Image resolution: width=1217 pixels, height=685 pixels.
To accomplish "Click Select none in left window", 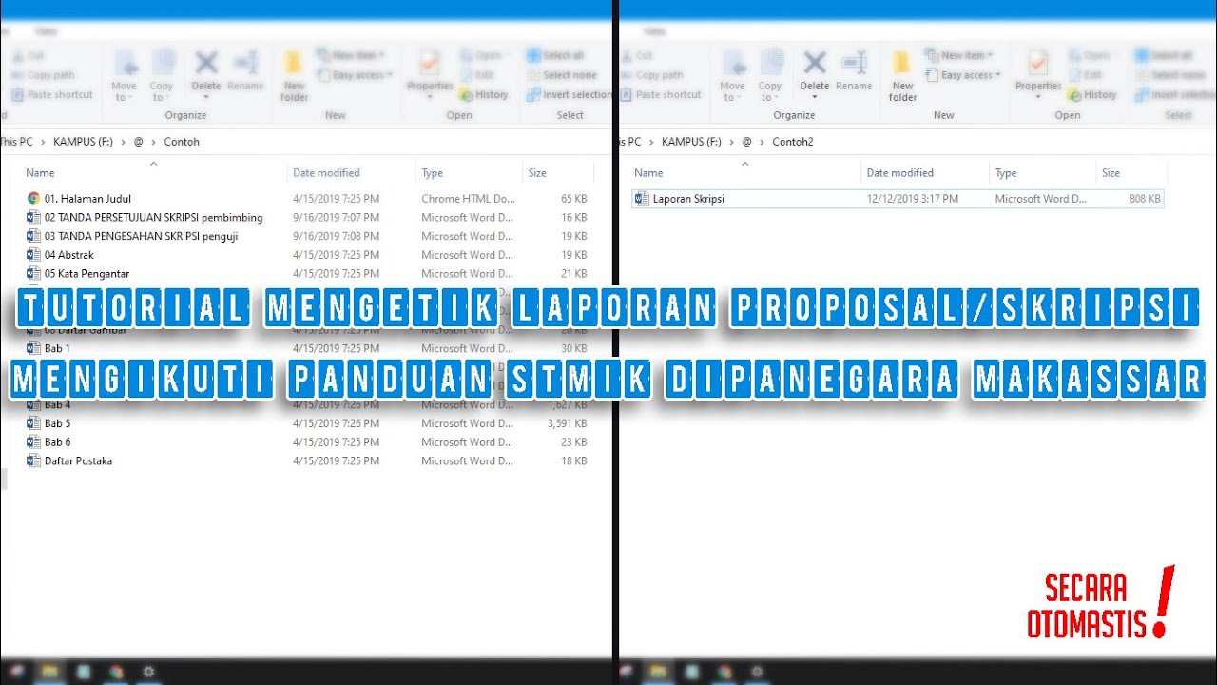I will 562,75.
